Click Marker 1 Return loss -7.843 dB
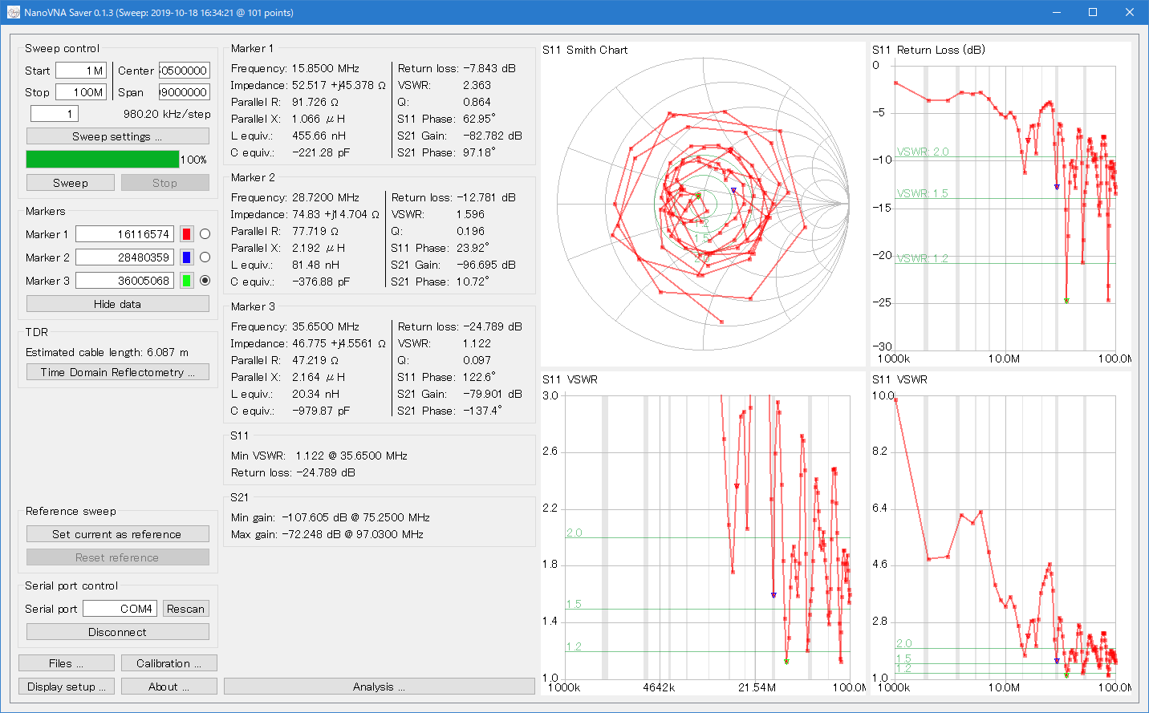 click(x=489, y=68)
